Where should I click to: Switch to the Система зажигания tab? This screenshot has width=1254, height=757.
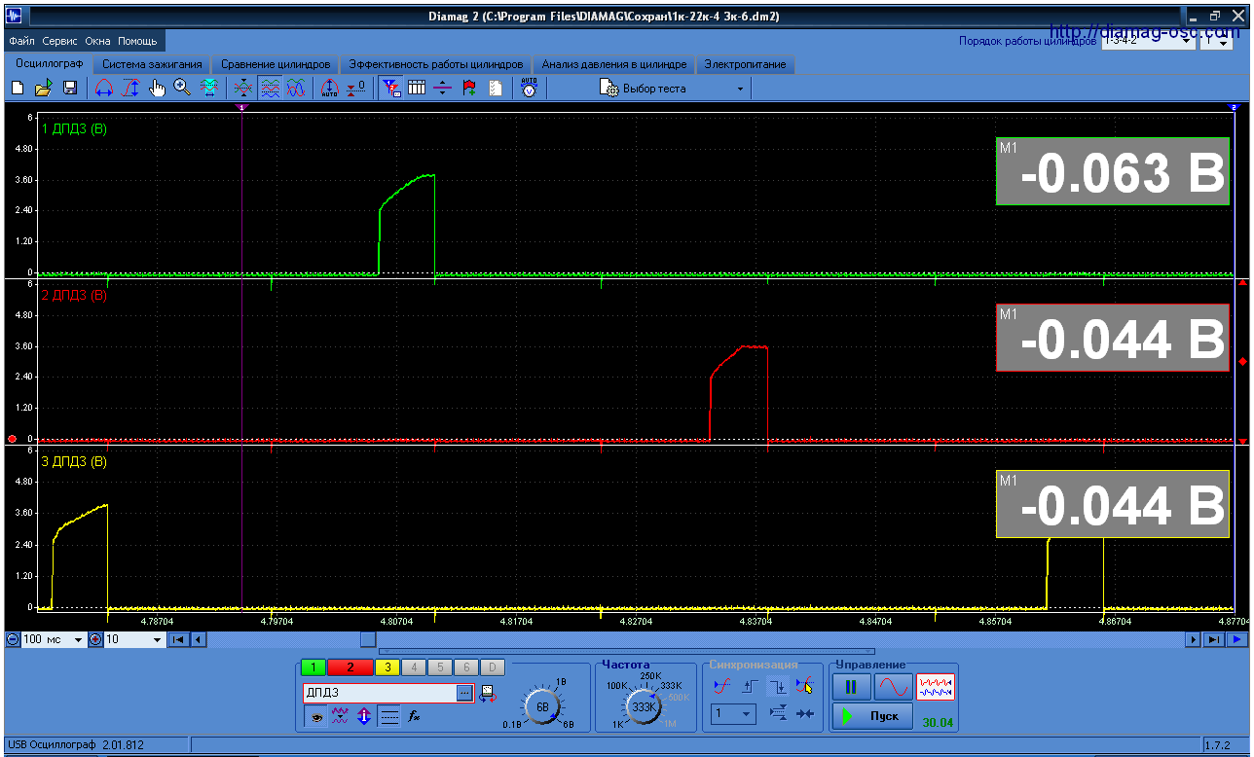tap(152, 64)
